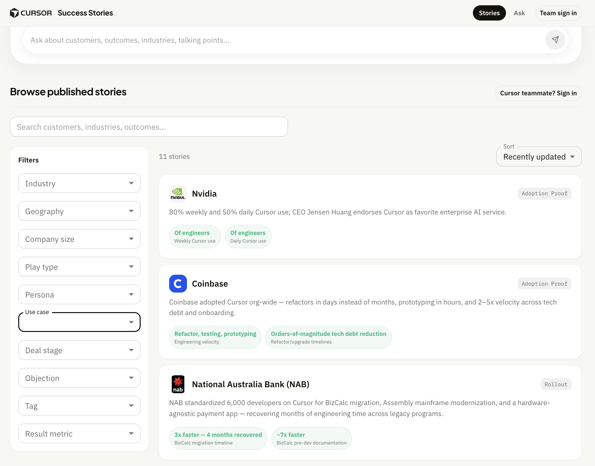
Task: Change sort order from Recently updated
Action: (539, 157)
